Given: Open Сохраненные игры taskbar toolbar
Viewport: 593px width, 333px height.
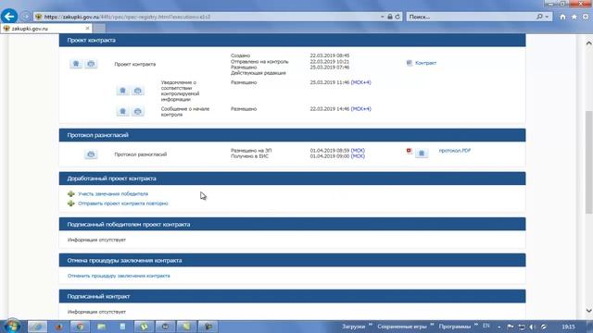Looking at the screenshot, I should click(402, 327).
